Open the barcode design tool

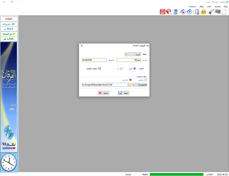click(x=217, y=12)
